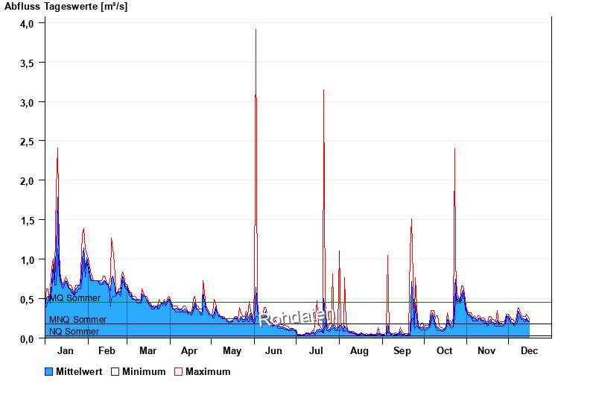Click the Oct month axis label
The width and height of the screenshot is (596, 410).
[x=444, y=350]
